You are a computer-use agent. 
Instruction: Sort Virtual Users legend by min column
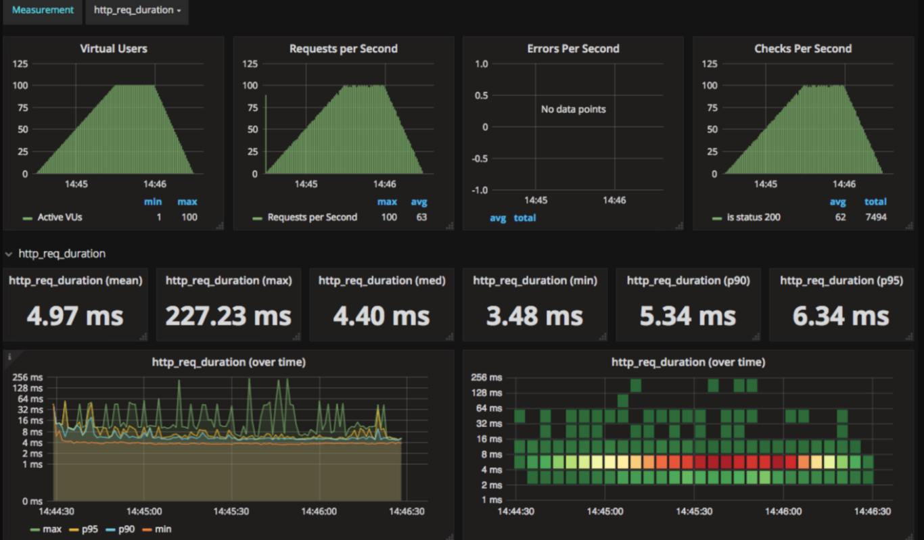[153, 201]
